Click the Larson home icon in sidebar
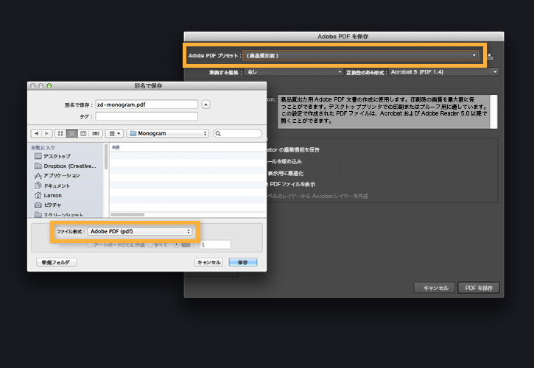 [38, 195]
